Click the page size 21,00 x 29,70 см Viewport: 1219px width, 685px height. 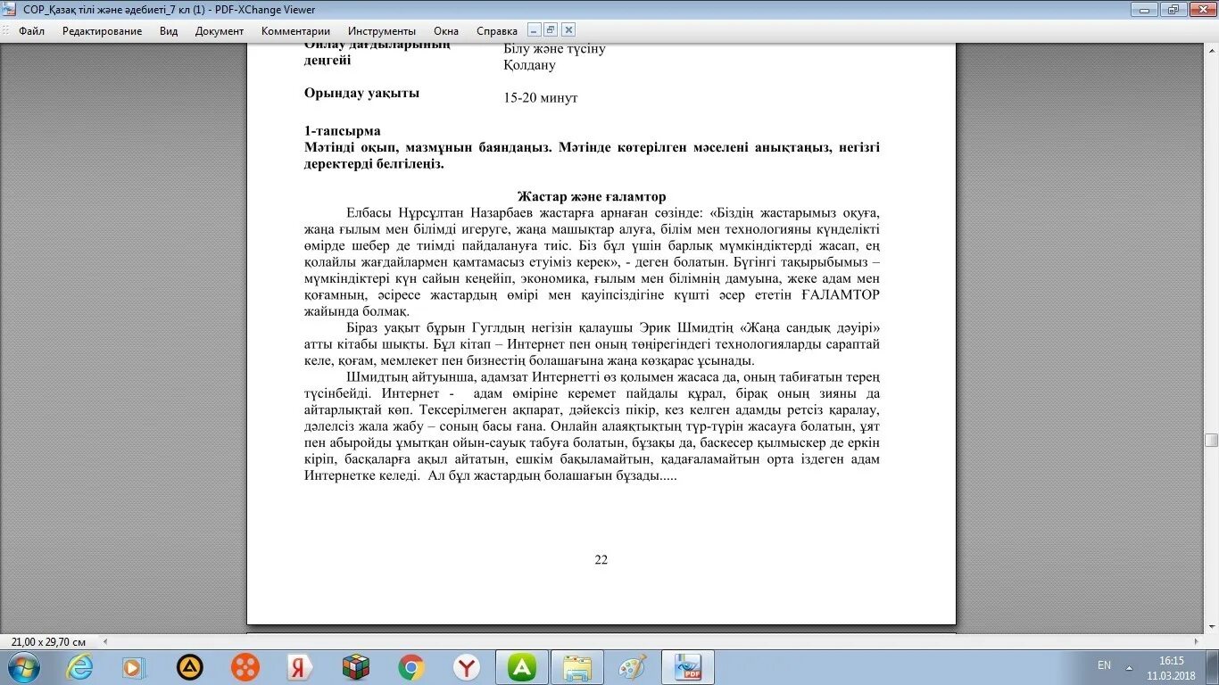(x=48, y=642)
